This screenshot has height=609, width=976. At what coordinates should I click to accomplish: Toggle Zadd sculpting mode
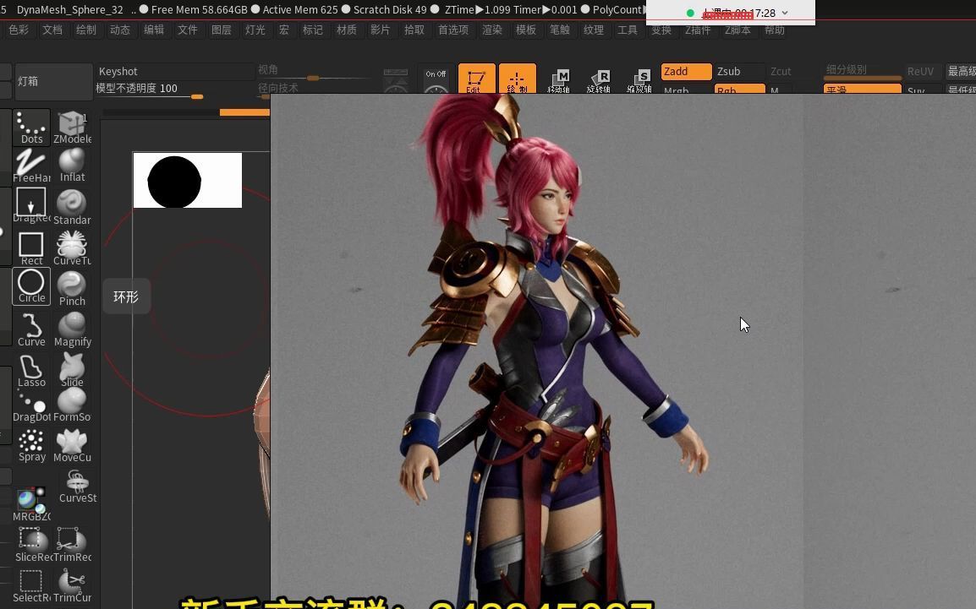coord(685,71)
